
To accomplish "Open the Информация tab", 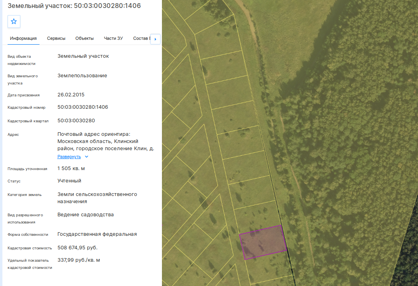I will pos(24,38).
